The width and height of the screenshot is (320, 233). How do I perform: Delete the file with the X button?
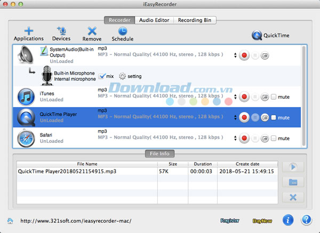tap(293, 197)
